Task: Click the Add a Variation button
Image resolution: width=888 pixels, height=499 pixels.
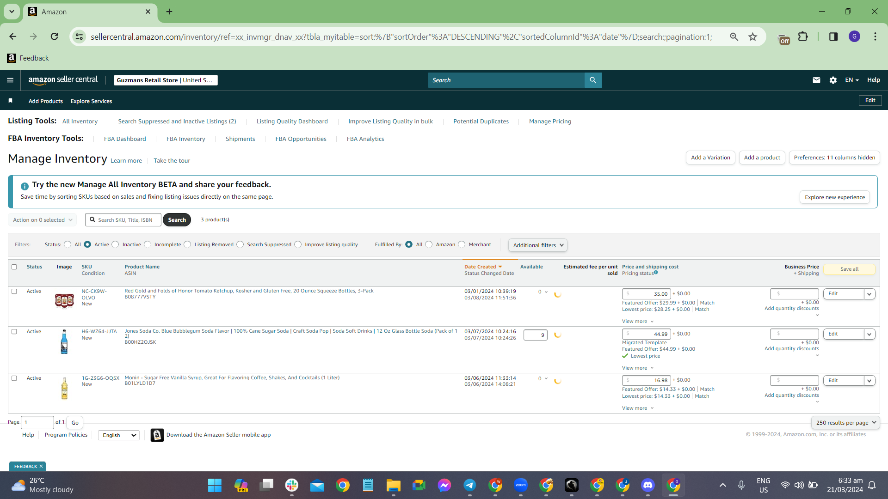Action: (x=710, y=158)
